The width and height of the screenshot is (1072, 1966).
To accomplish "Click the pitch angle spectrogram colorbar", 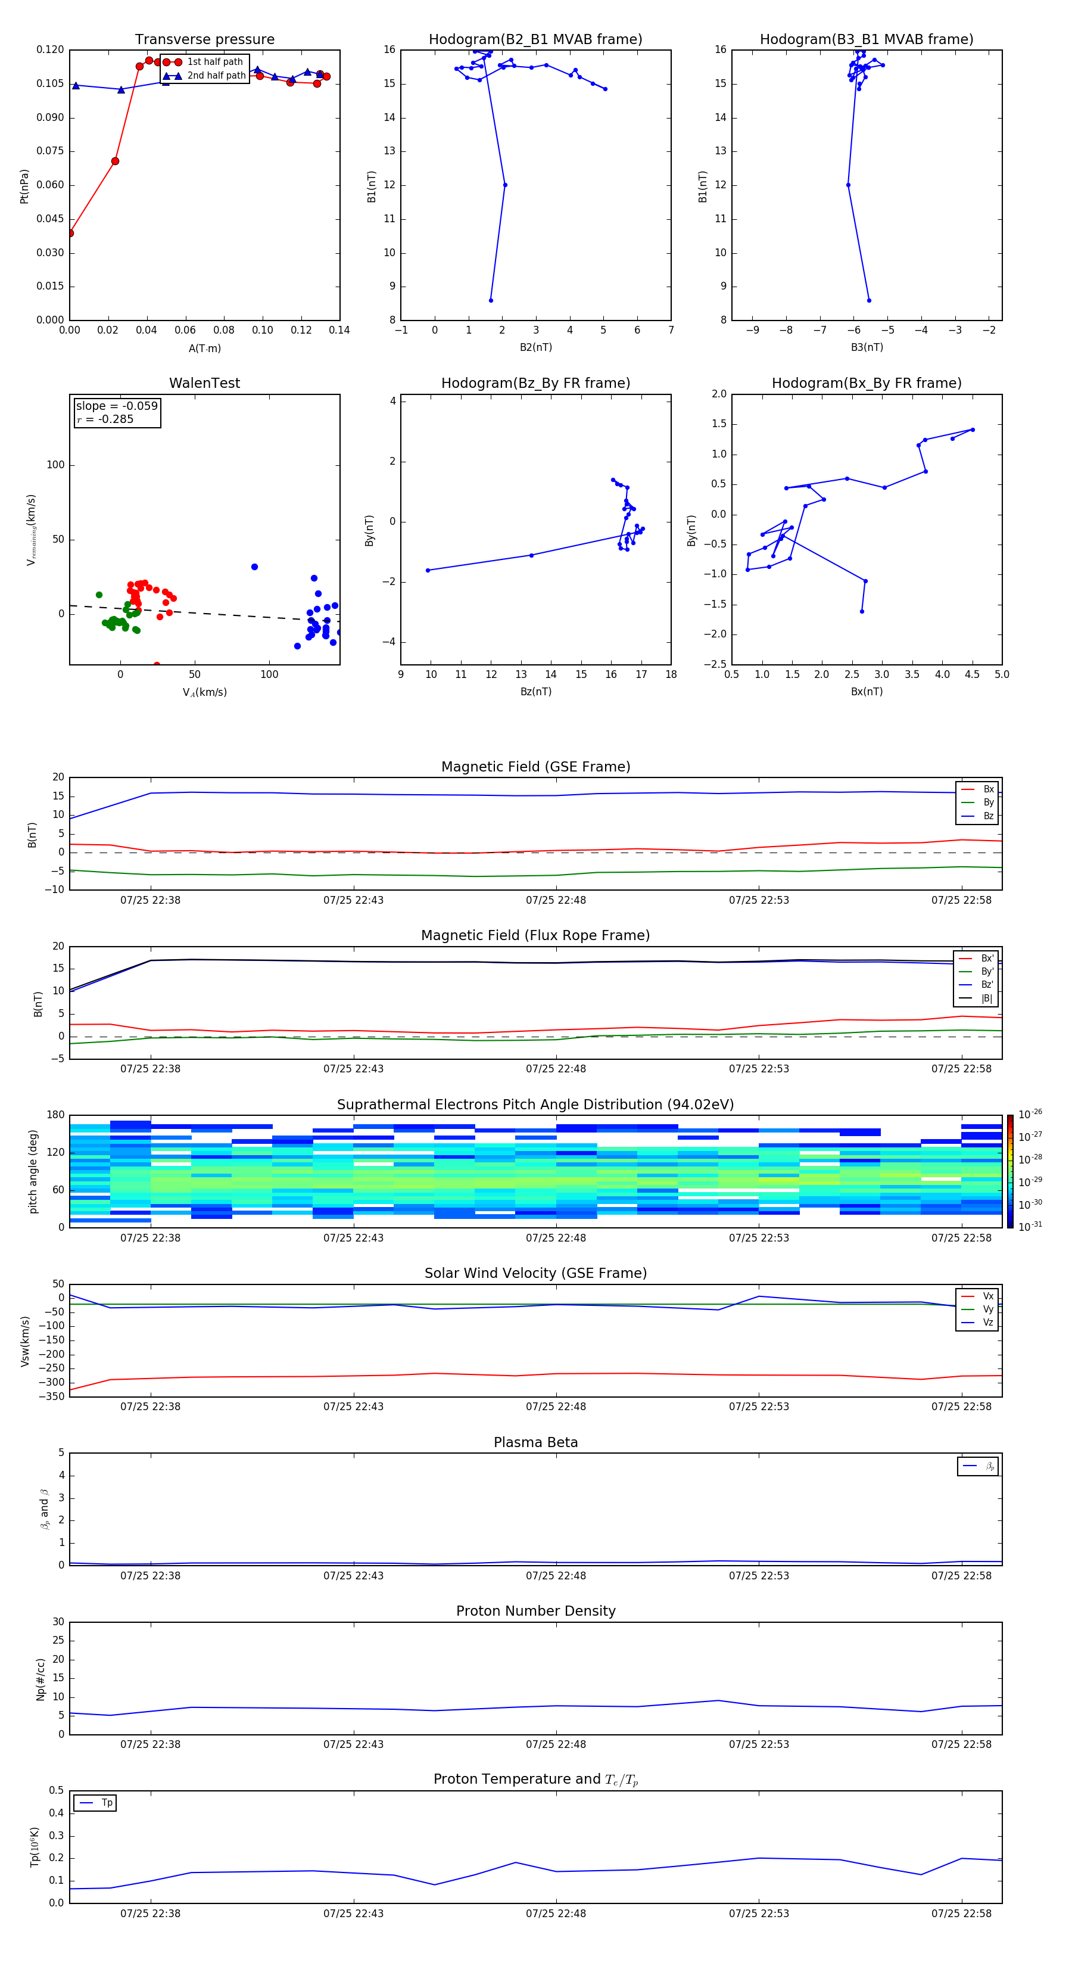I will (x=1009, y=1171).
